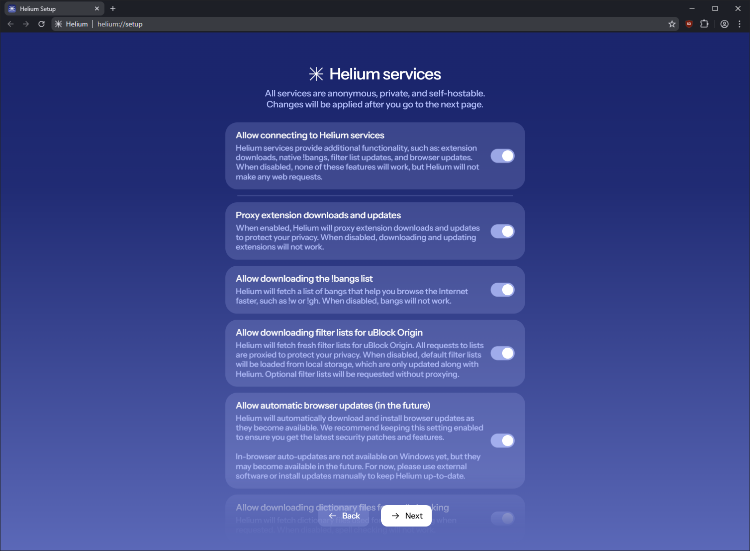Click the Helium logo in the address bar
The height and width of the screenshot is (551, 750).
pyautogui.click(x=58, y=23)
